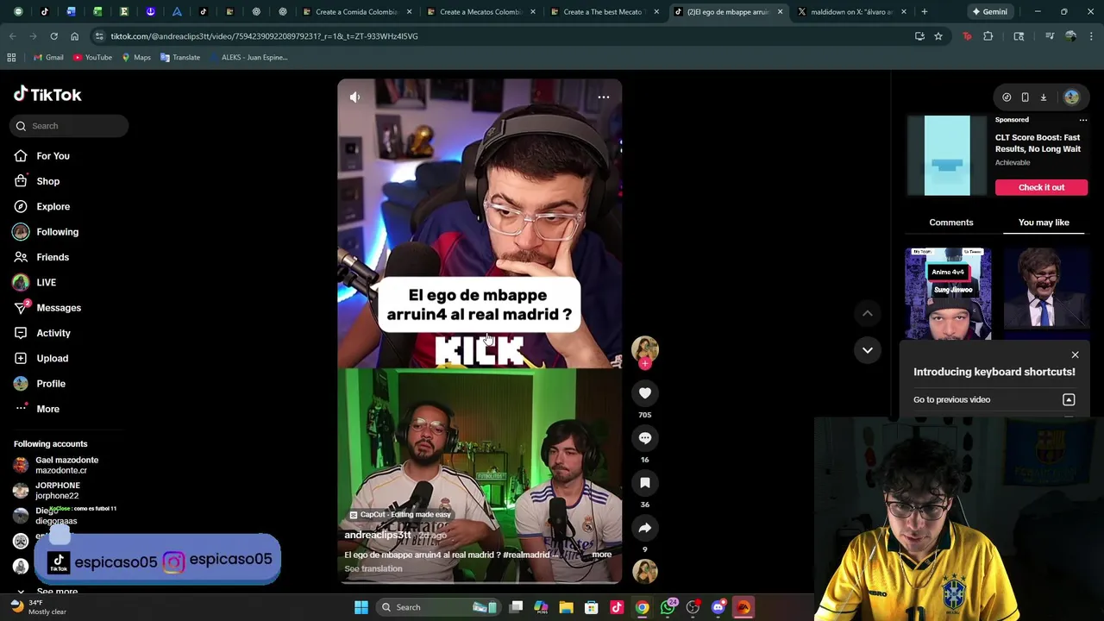
Task: Open the weather widget in the taskbar
Action: [x=39, y=607]
